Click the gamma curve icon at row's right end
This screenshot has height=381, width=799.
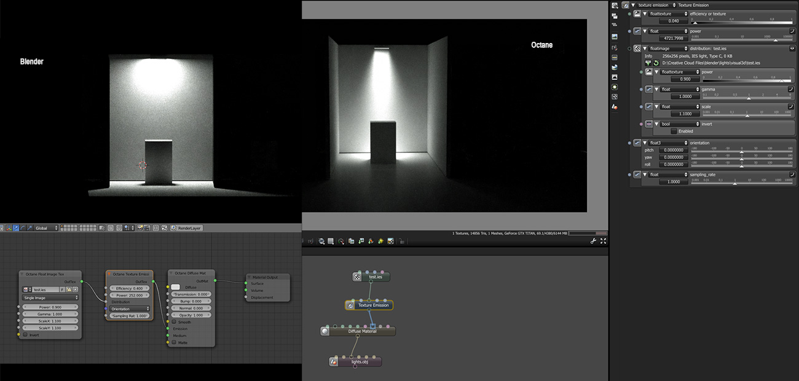coord(790,89)
